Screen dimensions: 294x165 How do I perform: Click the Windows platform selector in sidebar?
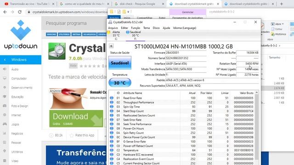pos(21,60)
